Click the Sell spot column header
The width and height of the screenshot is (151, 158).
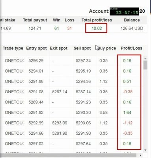(82, 48)
